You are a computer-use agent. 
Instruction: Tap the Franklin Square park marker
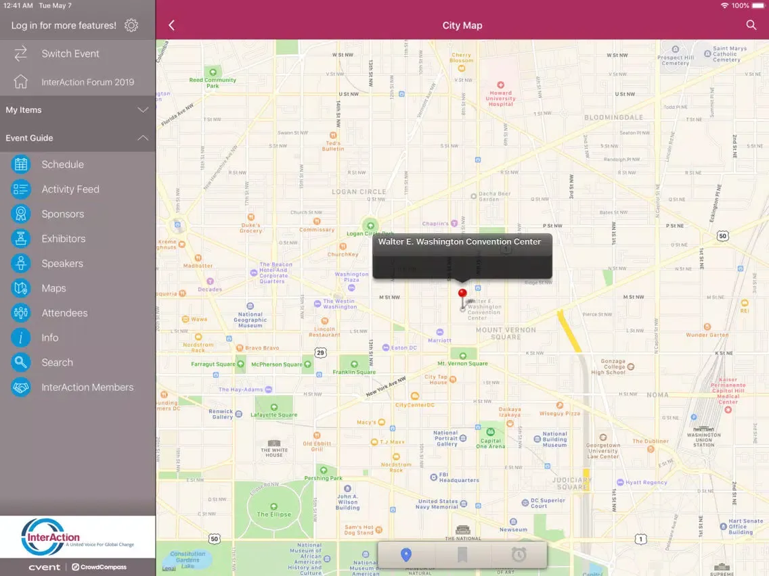tap(354, 364)
